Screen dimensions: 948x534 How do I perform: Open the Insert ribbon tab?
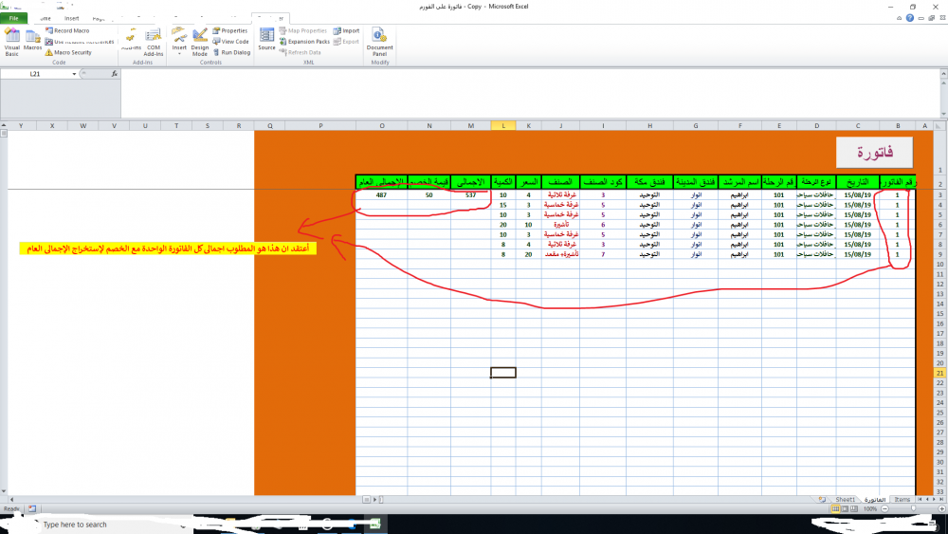[x=71, y=18]
